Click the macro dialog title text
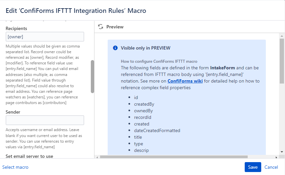The width and height of the screenshot is (285, 175). (76, 11)
